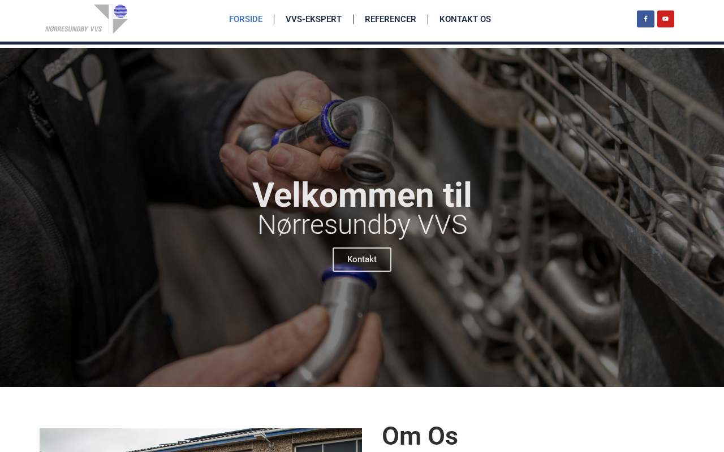Open the YouTube channel icon
Image resolution: width=724 pixels, height=452 pixels.
coord(666,19)
